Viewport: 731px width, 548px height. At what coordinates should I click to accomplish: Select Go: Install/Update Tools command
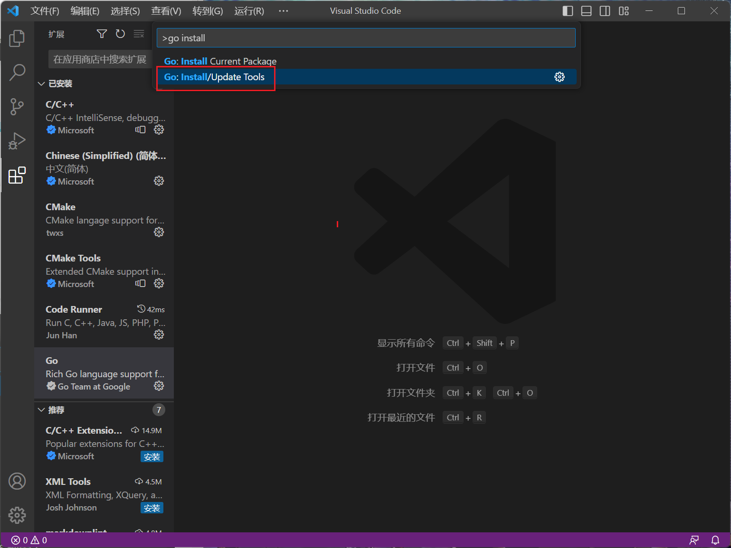(367, 77)
